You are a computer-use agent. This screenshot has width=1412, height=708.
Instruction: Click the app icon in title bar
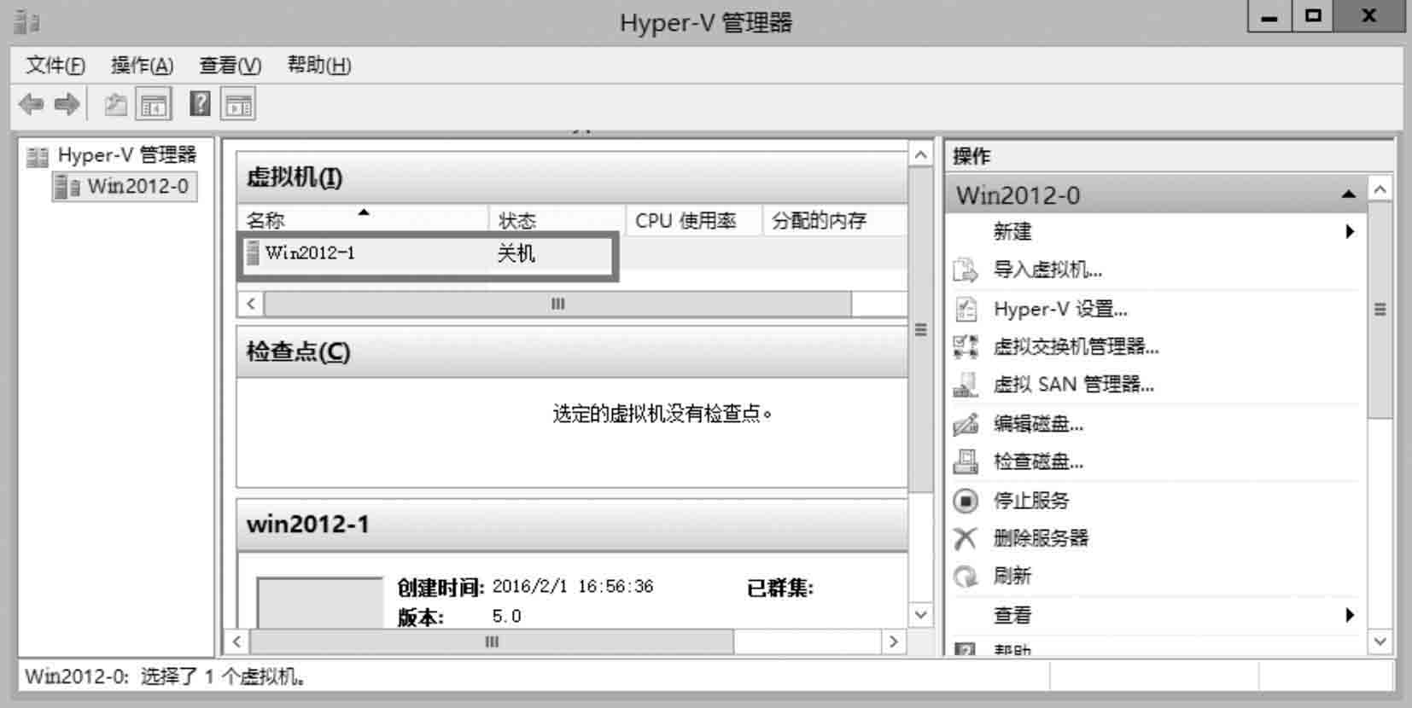27,21
